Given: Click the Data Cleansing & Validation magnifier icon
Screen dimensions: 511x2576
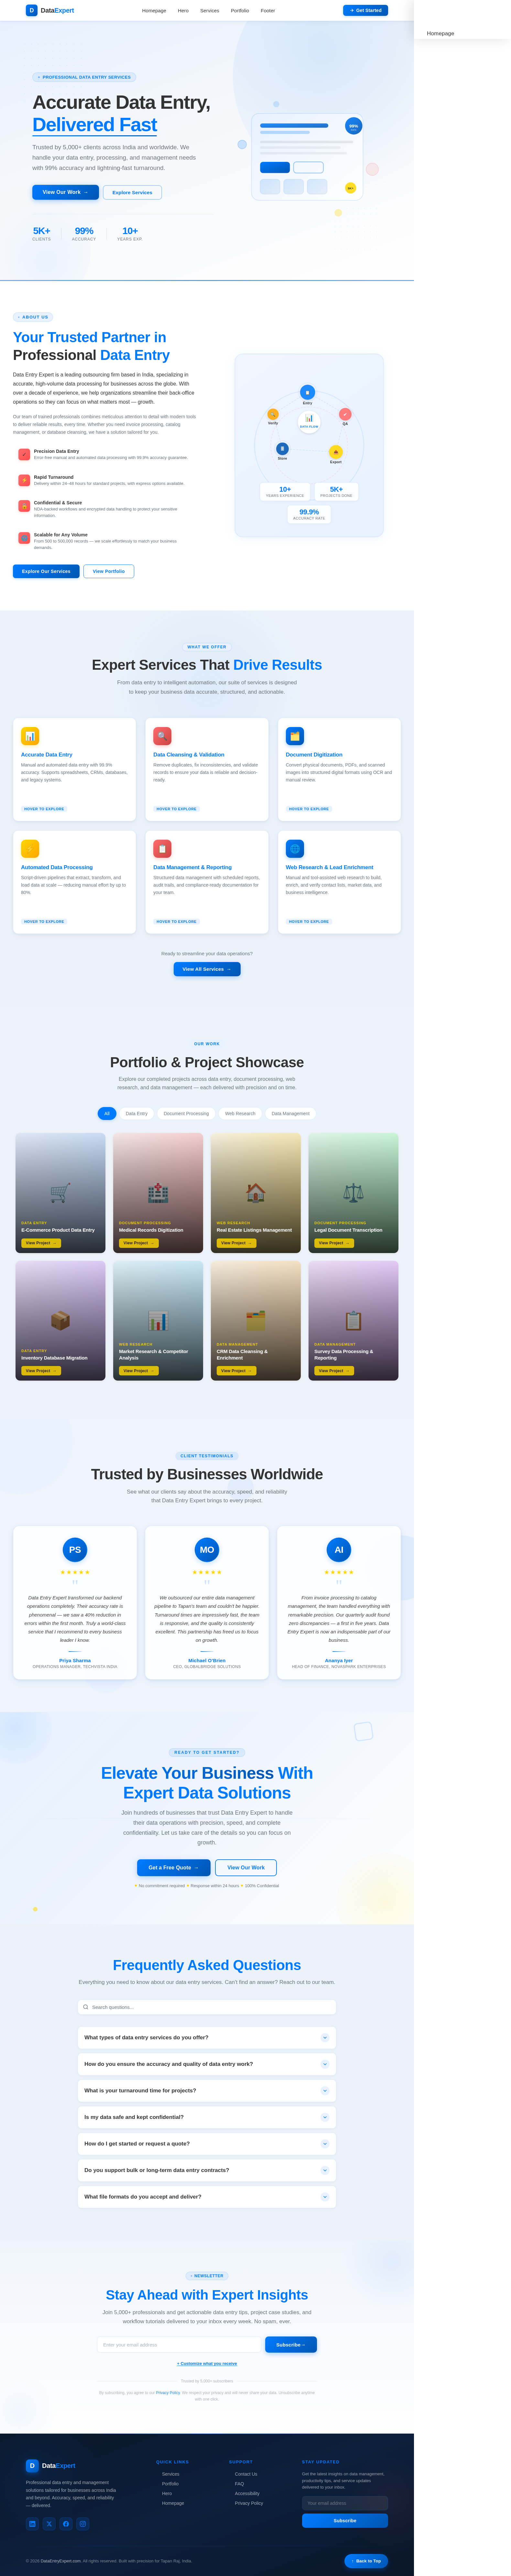Looking at the screenshot, I should tap(162, 736).
